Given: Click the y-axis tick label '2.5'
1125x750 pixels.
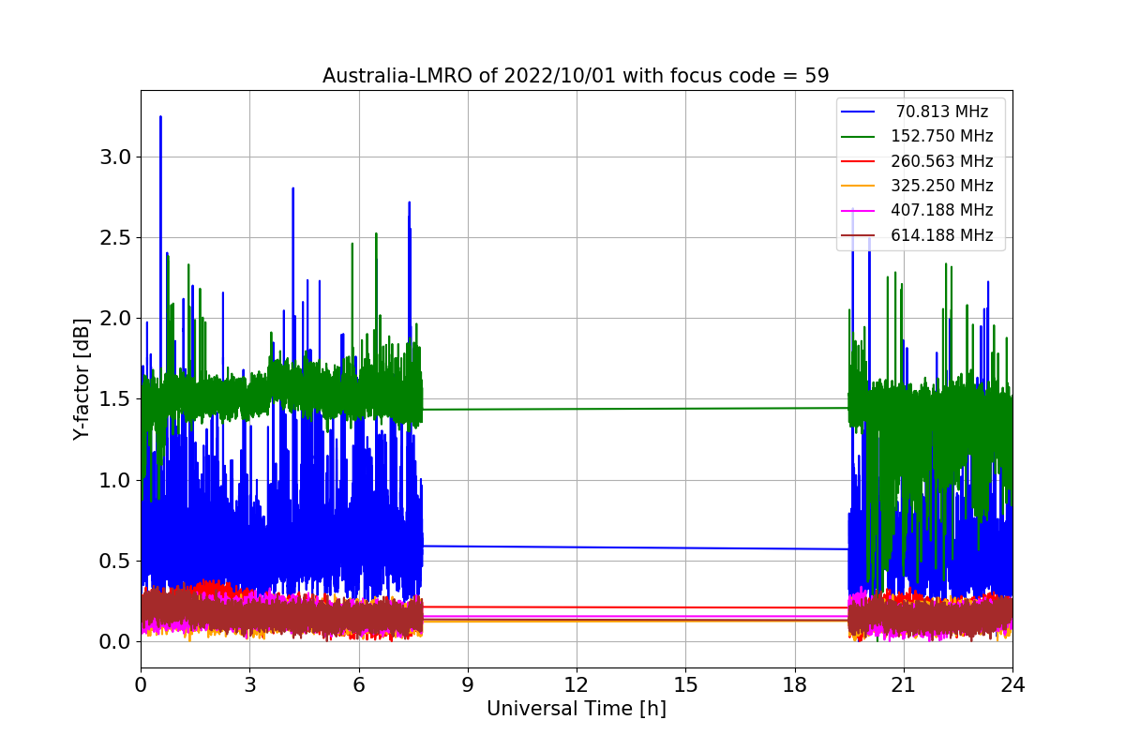Looking at the screenshot, I should point(114,238).
